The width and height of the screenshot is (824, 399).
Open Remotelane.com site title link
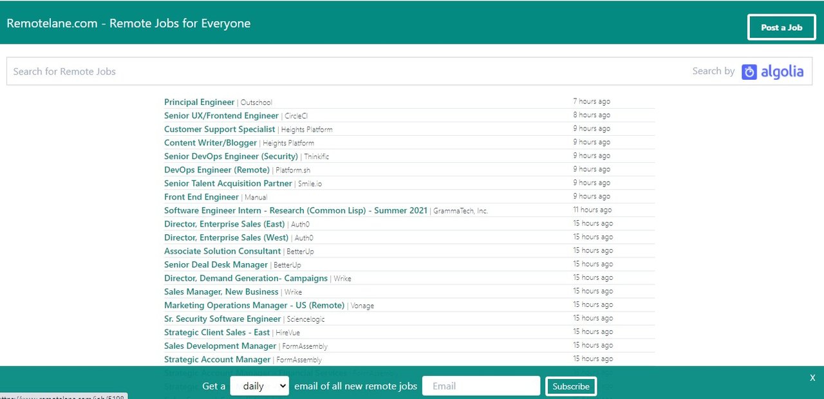(x=129, y=23)
